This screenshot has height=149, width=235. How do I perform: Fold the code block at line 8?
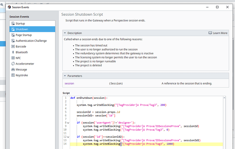pos(68,123)
